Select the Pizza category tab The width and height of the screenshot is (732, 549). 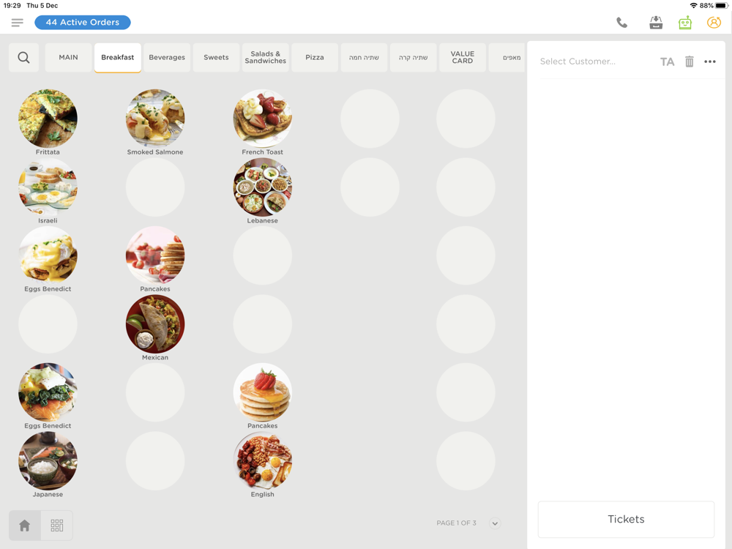coord(315,57)
